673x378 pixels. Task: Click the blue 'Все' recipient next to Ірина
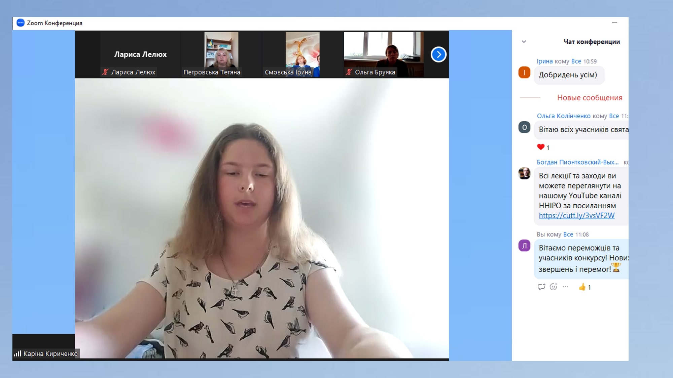(x=576, y=61)
